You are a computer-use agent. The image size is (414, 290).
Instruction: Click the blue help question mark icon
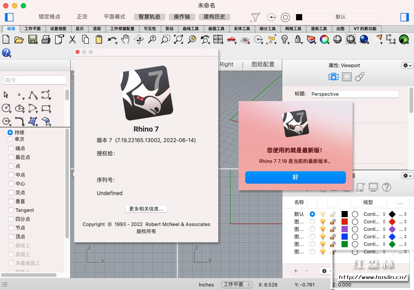[6, 53]
